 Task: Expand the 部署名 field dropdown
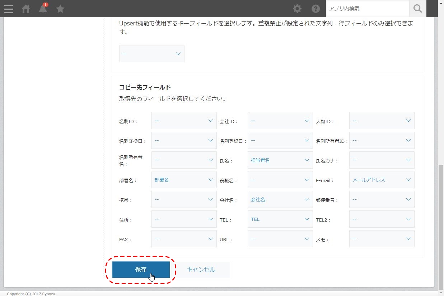(184, 180)
